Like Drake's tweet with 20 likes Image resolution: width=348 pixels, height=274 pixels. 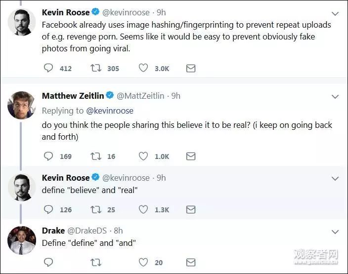coord(143,262)
